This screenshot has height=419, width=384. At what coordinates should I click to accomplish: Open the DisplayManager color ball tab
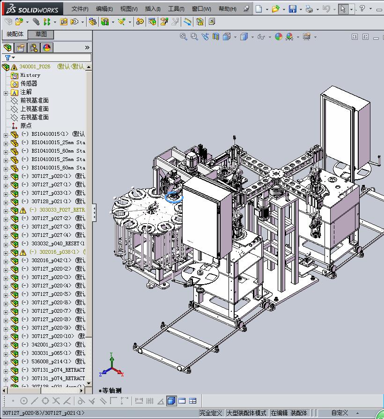point(47,48)
